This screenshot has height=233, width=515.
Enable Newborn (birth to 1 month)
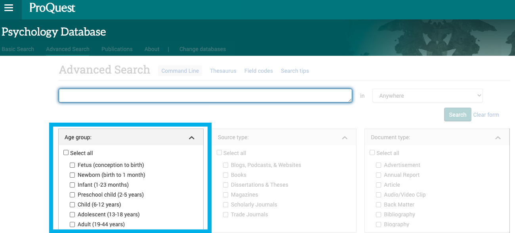point(72,175)
